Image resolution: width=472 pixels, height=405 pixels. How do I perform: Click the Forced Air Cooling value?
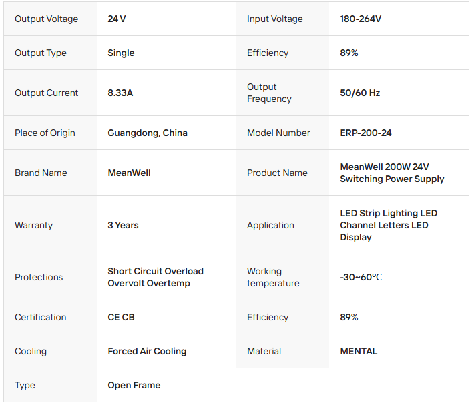point(147,351)
